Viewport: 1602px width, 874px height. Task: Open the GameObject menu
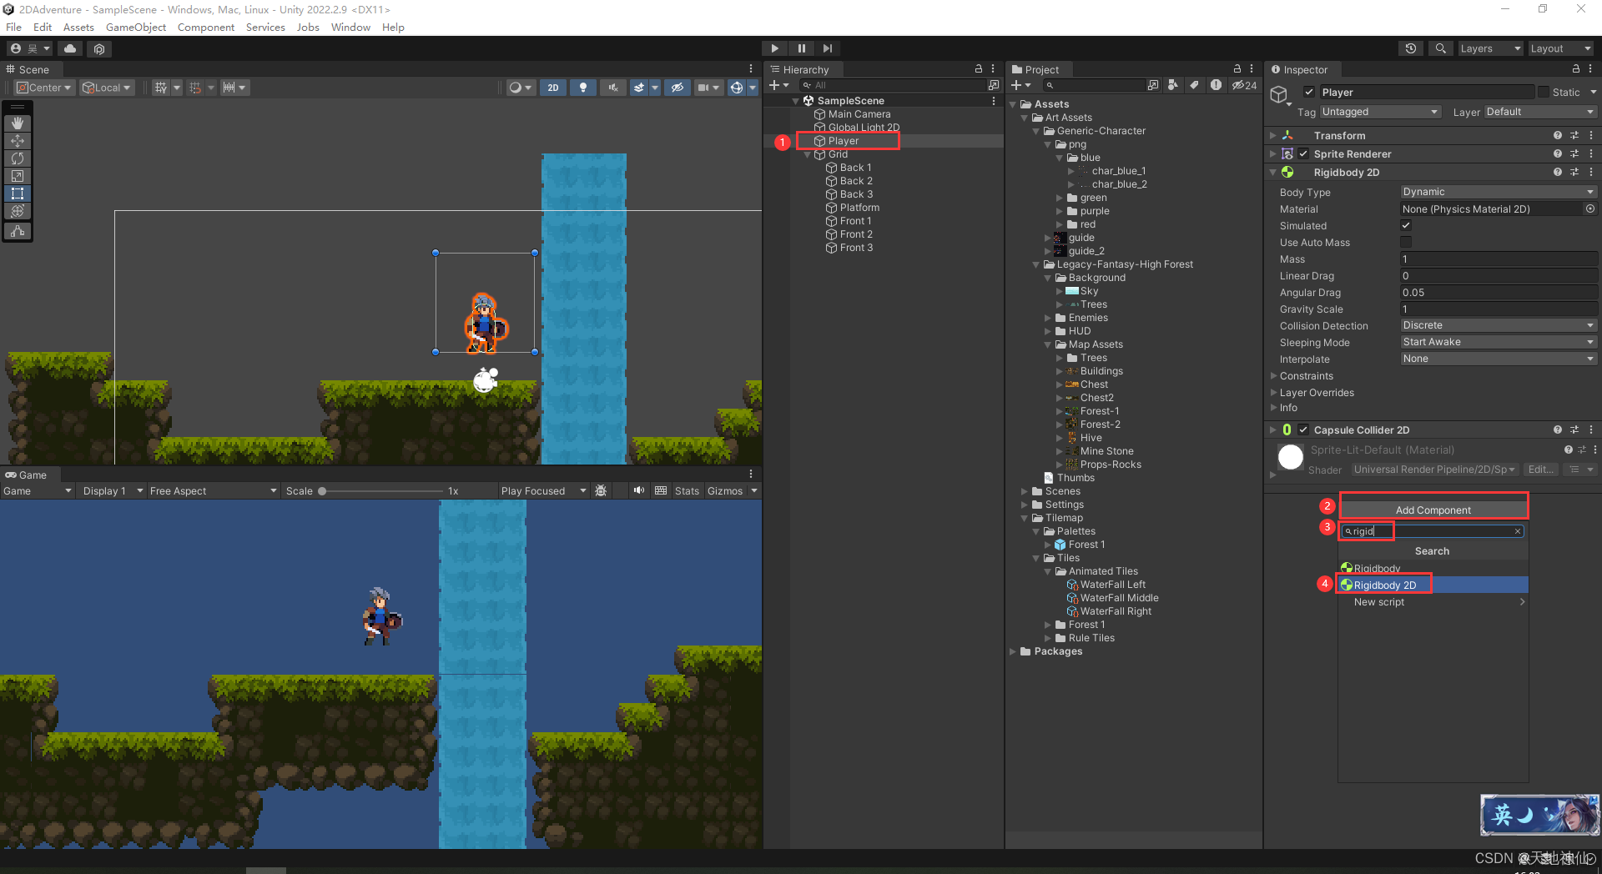coord(136,28)
